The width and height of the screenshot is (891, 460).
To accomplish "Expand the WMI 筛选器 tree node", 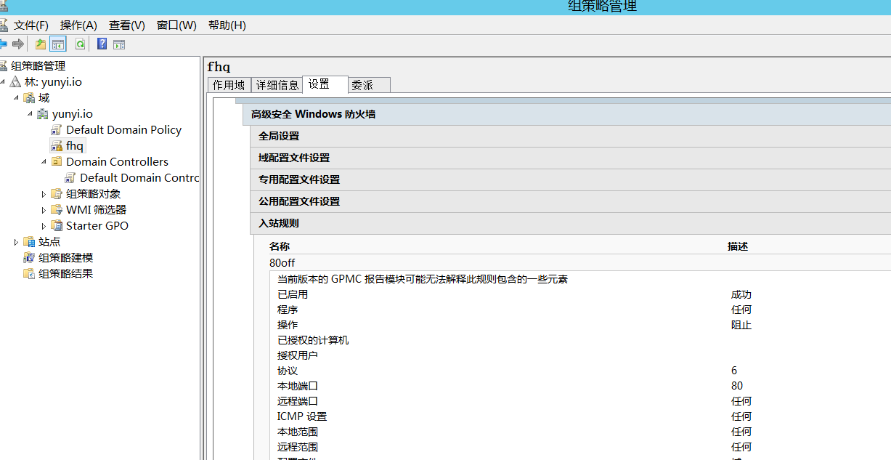I will click(44, 210).
